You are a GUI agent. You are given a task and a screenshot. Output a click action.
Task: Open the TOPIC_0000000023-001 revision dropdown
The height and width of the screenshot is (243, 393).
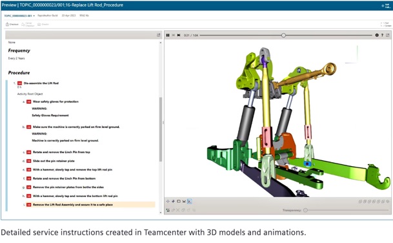coord(19,16)
